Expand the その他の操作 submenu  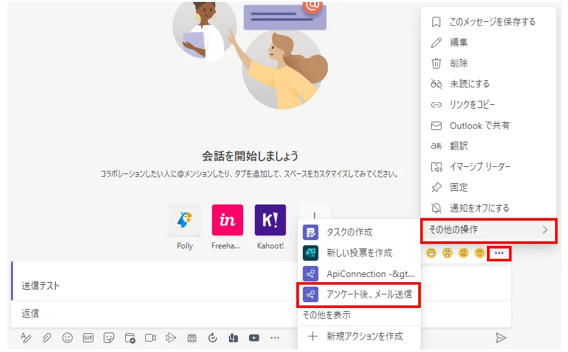pos(488,230)
